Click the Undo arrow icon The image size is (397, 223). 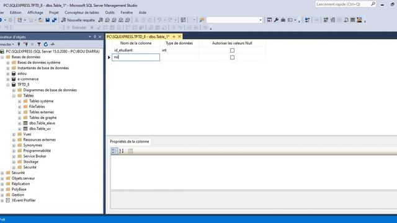tap(159, 20)
